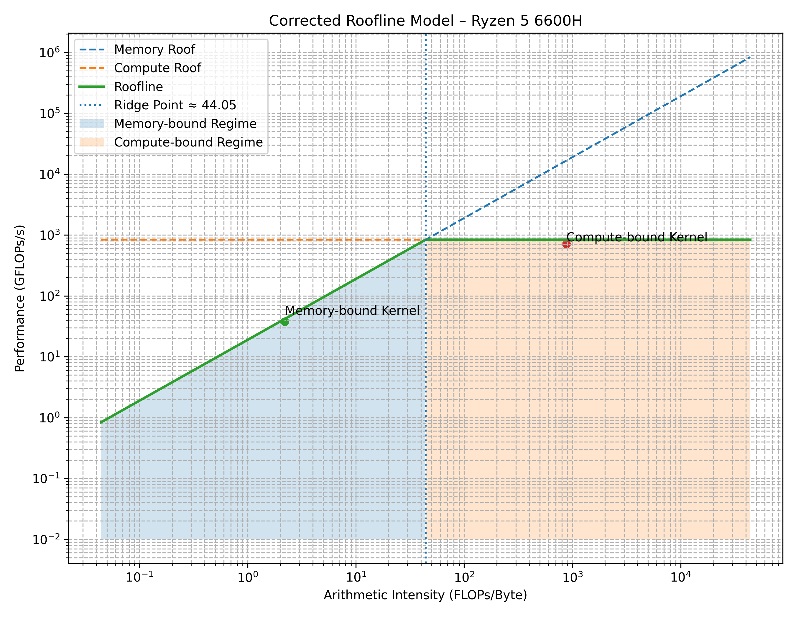
Task: Click the blue dashed Memory Roof legend sample
Action: 92,50
